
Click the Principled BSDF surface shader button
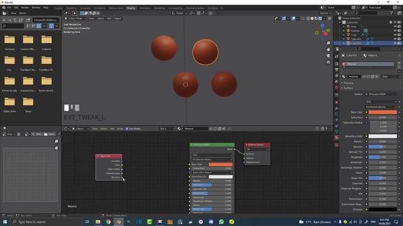[382, 94]
